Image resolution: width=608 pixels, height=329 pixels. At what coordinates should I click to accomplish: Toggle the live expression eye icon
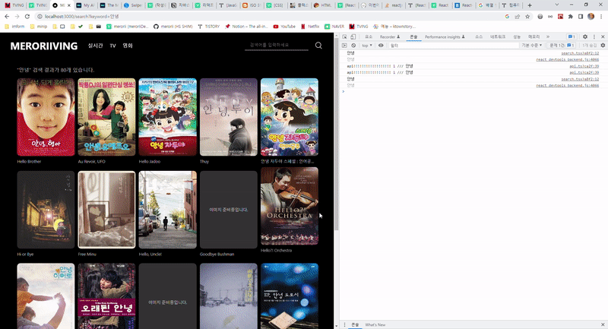(x=381, y=46)
